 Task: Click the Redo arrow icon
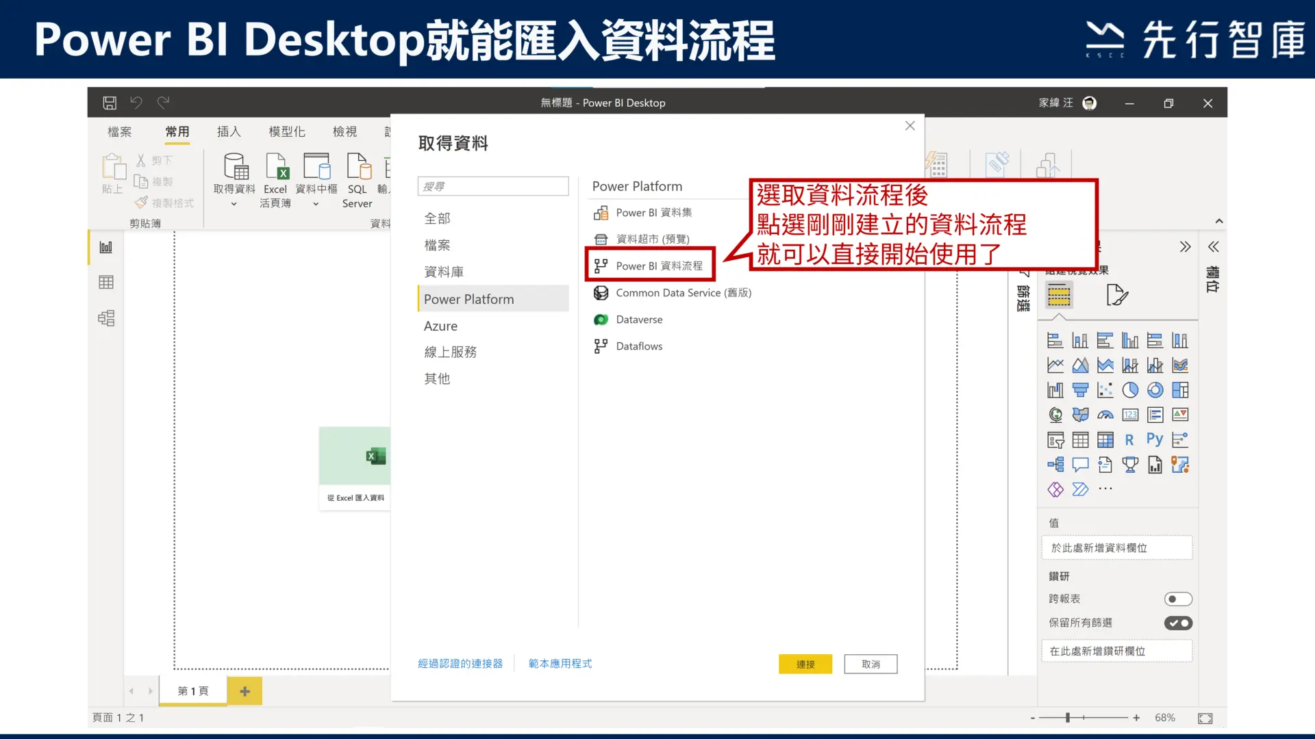point(163,103)
